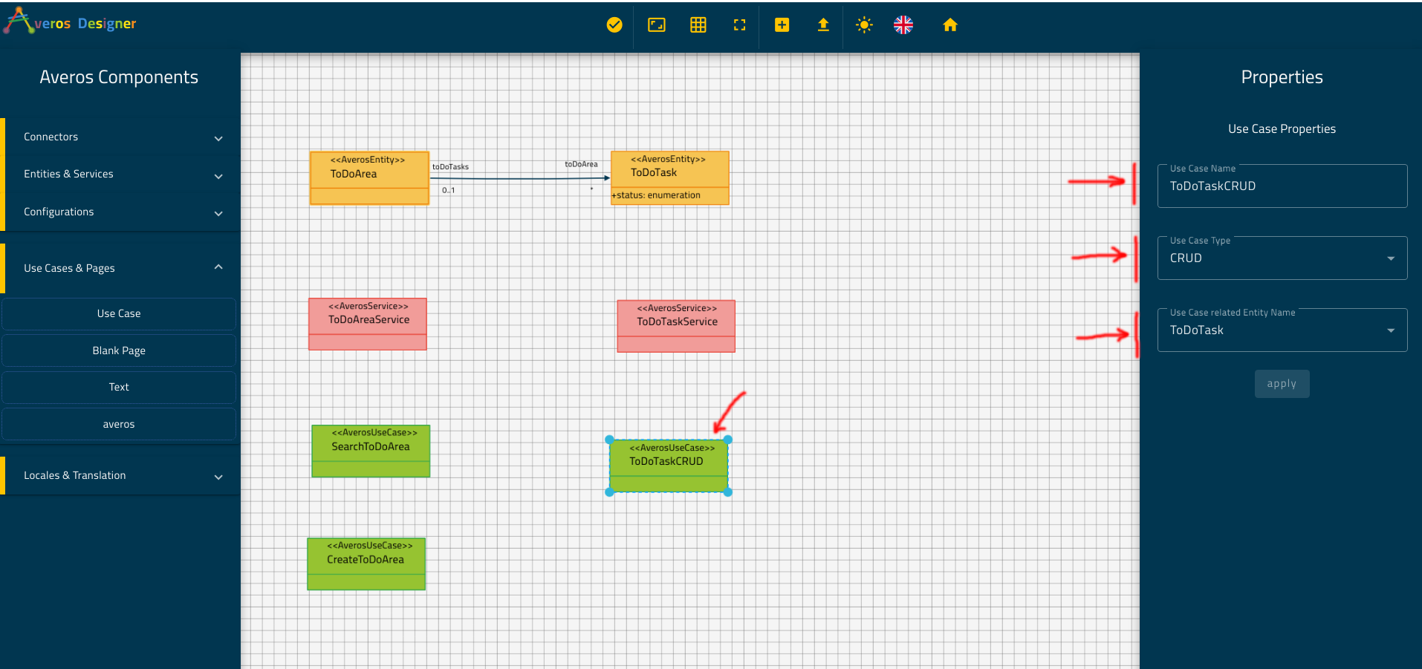
Task: Click the apply button
Action: point(1282,384)
